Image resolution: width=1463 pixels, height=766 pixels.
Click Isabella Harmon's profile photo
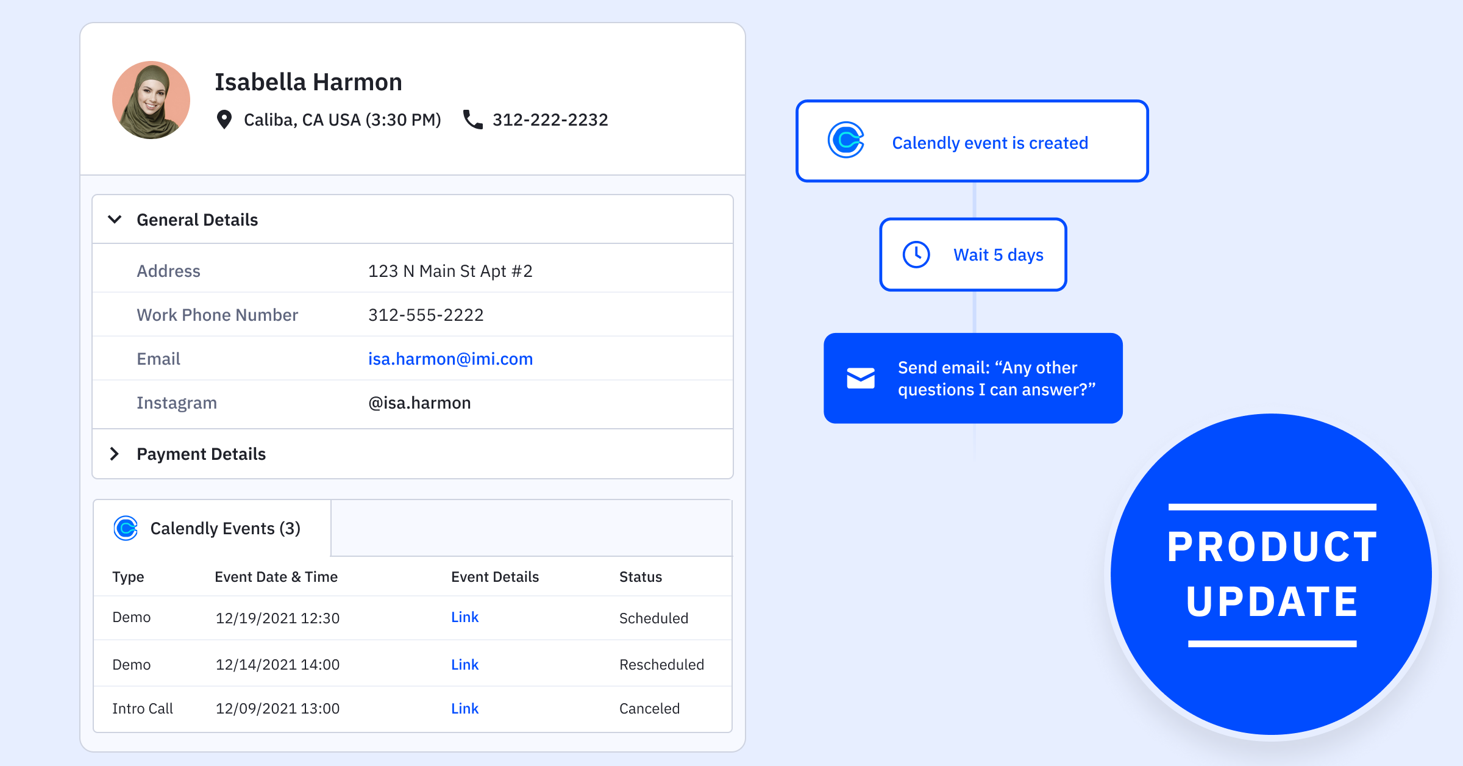(151, 100)
